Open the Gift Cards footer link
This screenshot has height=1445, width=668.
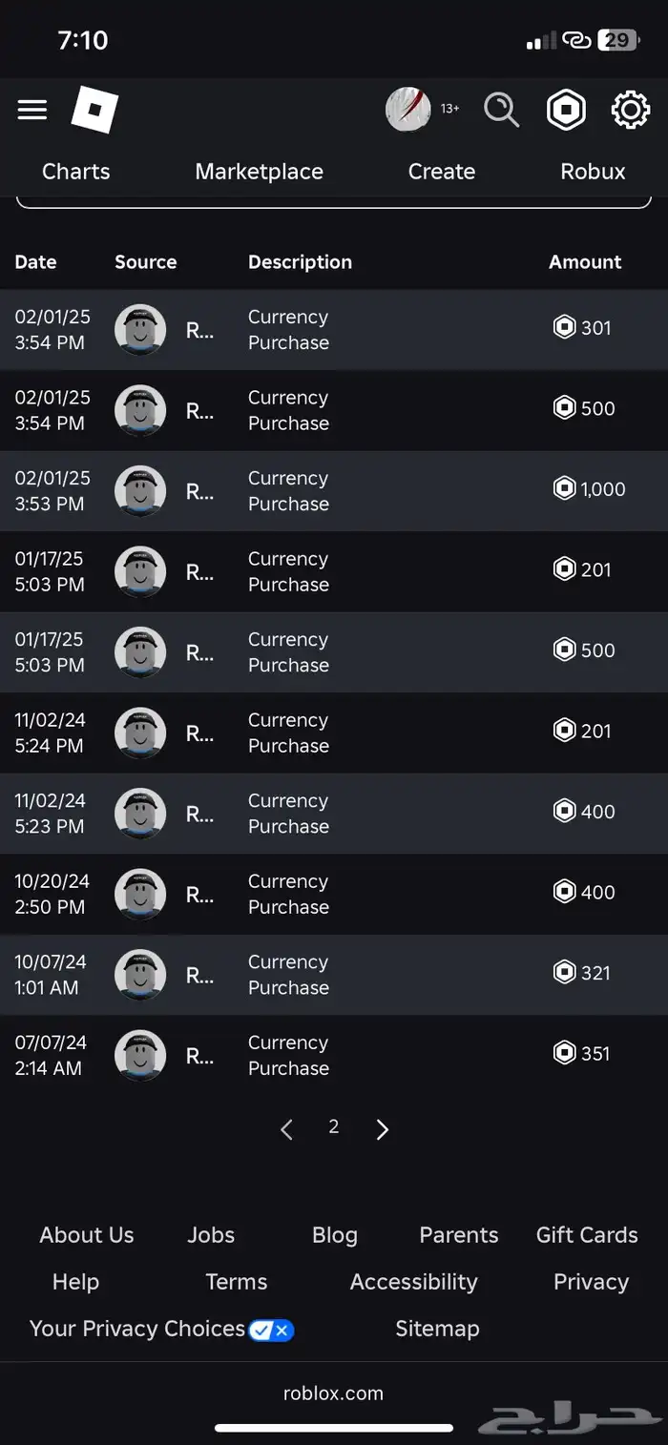587,1235
